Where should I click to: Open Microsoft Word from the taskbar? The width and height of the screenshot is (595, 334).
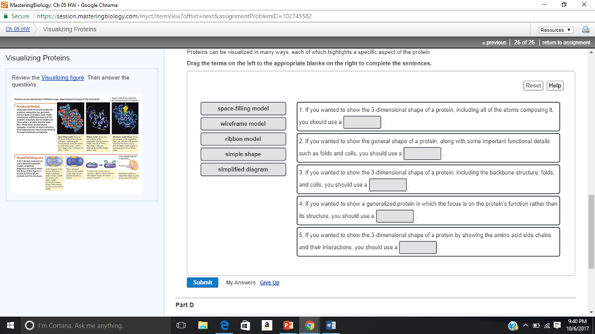[330, 325]
